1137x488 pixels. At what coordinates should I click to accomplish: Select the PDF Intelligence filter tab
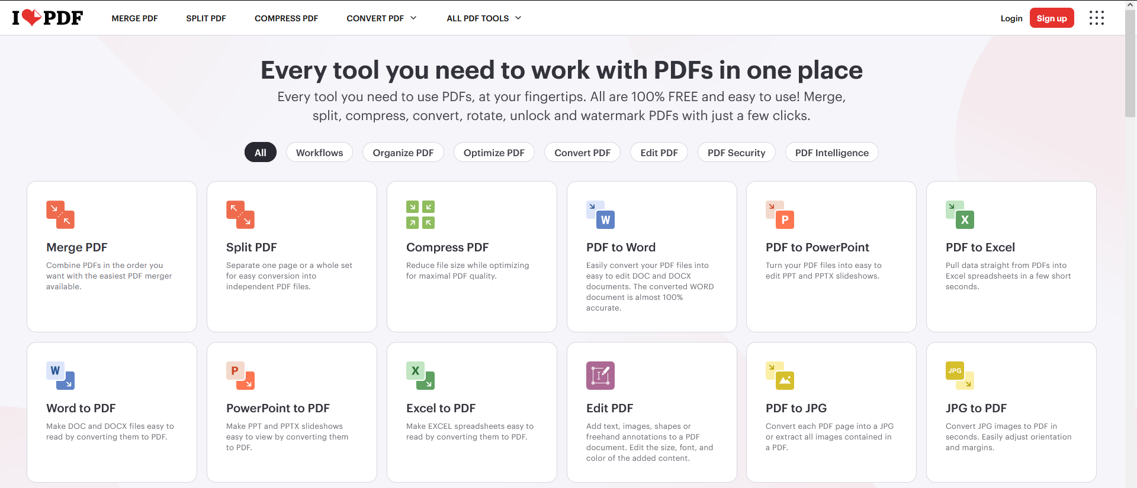click(x=832, y=152)
